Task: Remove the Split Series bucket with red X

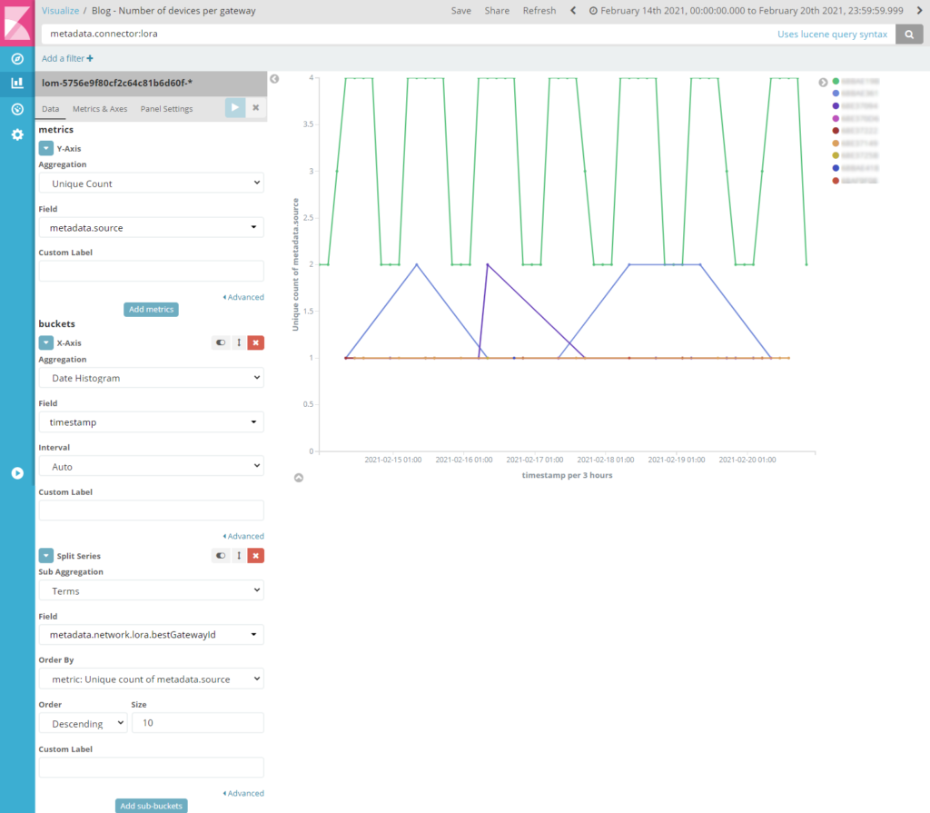Action: coord(255,555)
